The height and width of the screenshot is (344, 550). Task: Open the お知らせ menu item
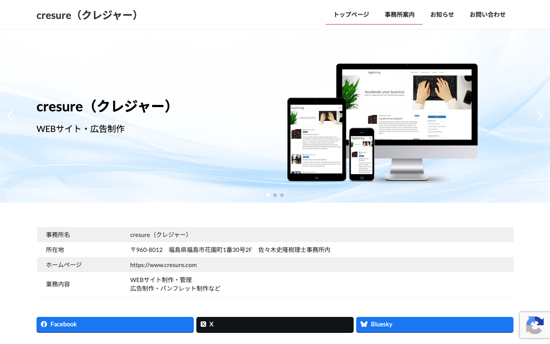442,15
